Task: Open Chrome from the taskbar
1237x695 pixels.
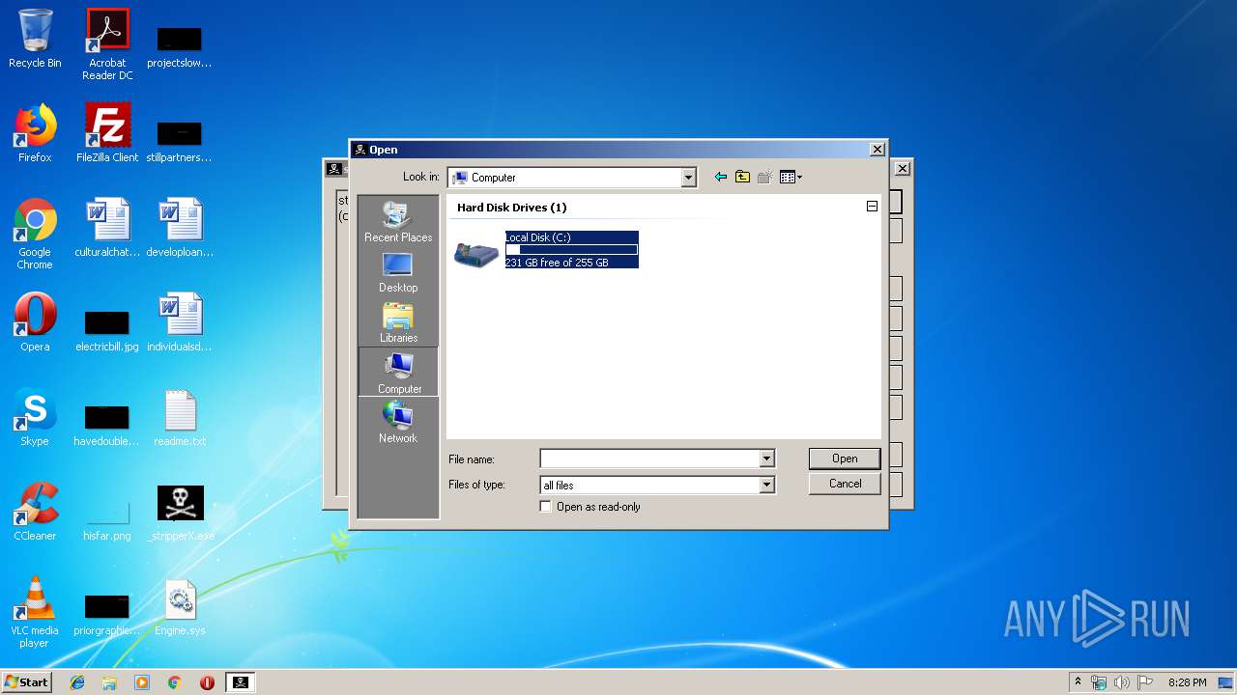Action: click(x=175, y=682)
